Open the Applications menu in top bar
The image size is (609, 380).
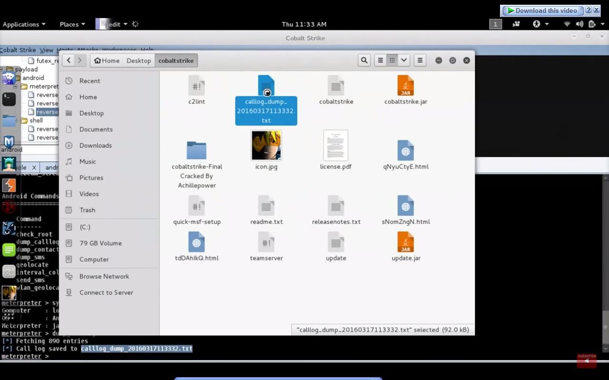click(x=24, y=24)
